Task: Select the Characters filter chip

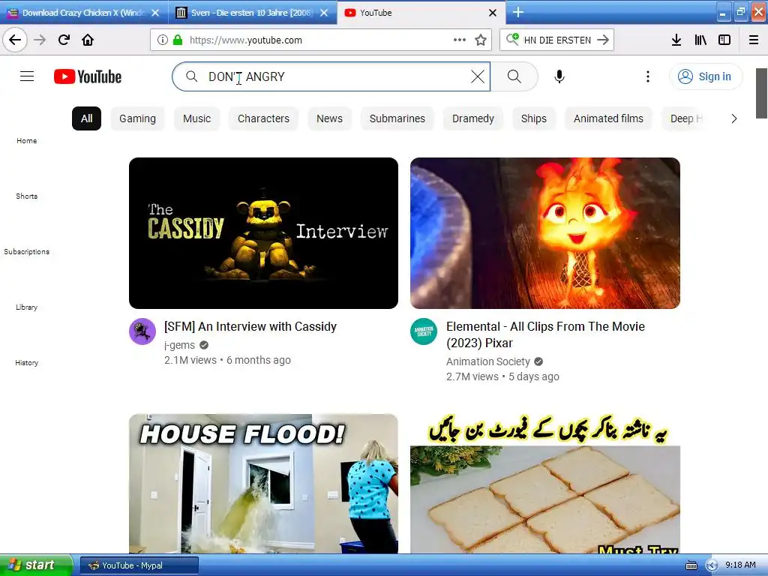Action: (263, 118)
